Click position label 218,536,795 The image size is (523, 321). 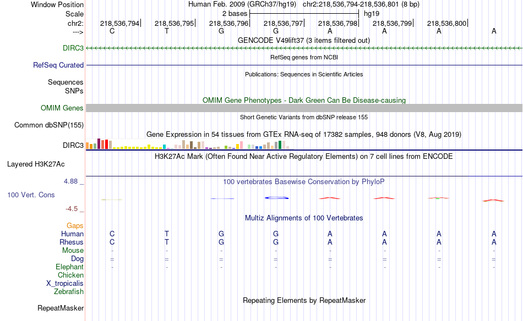pyautogui.click(x=174, y=23)
